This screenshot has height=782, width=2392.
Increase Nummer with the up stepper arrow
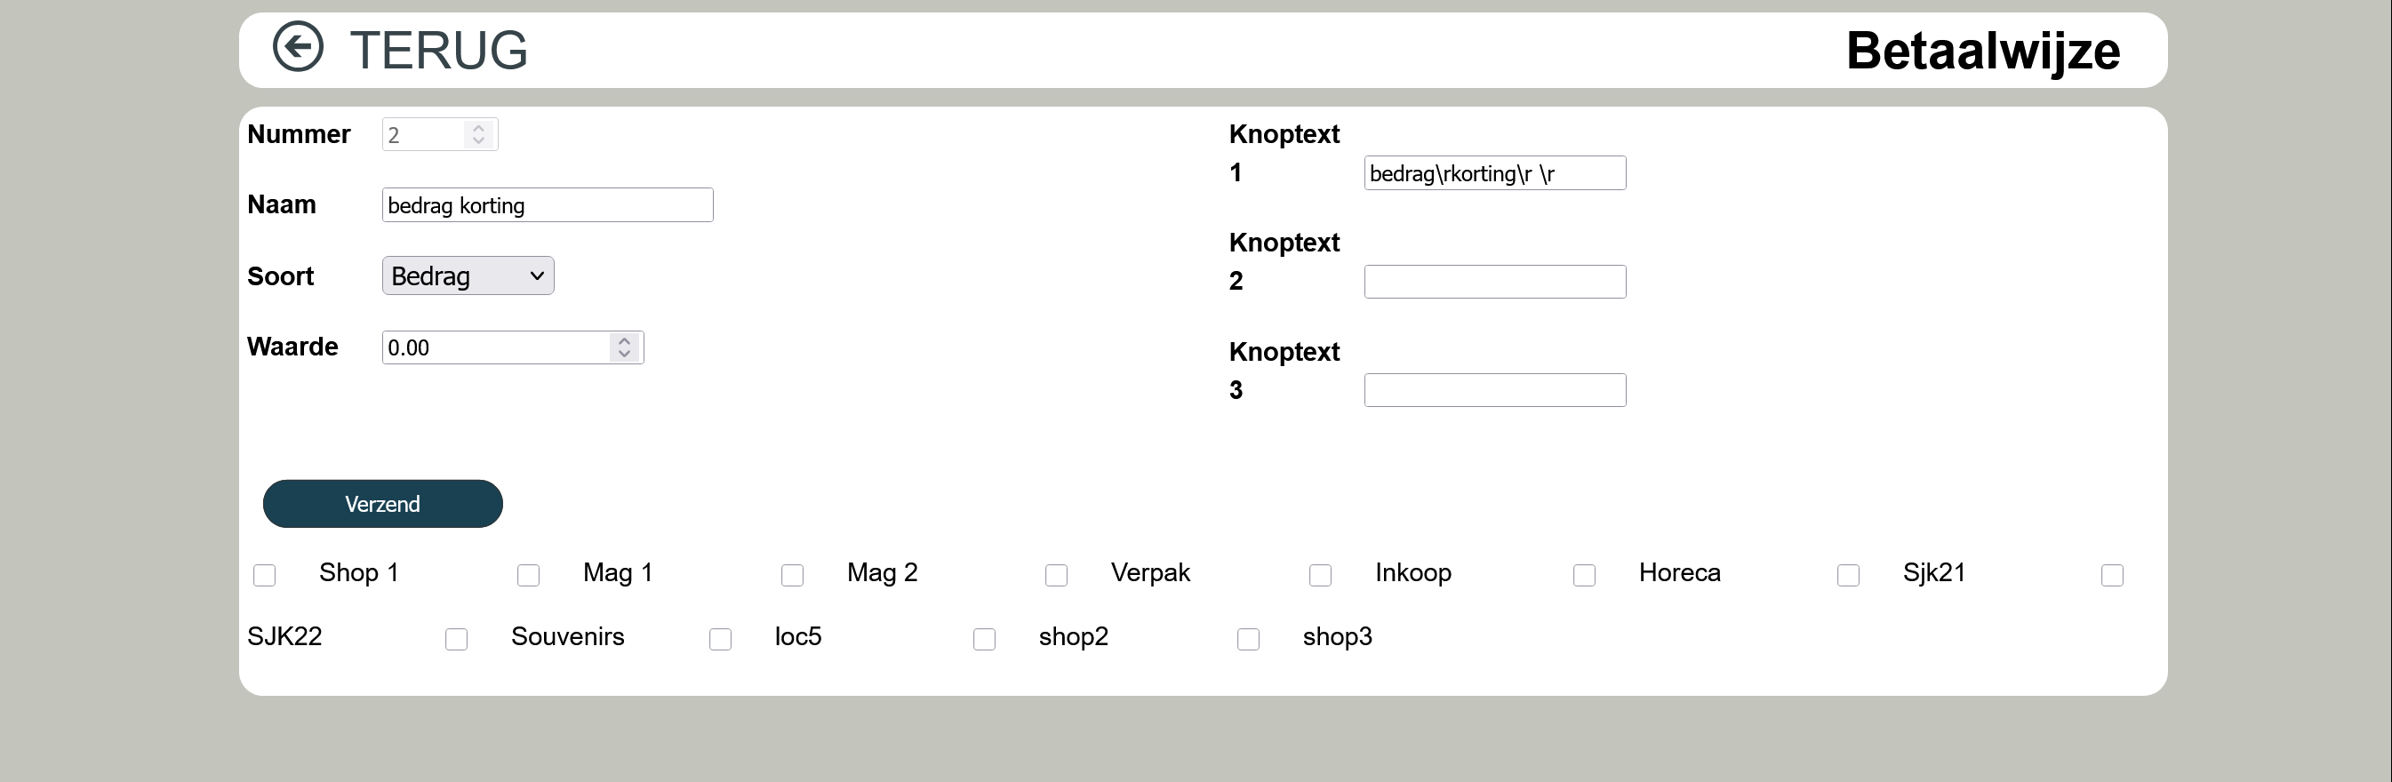click(x=478, y=128)
